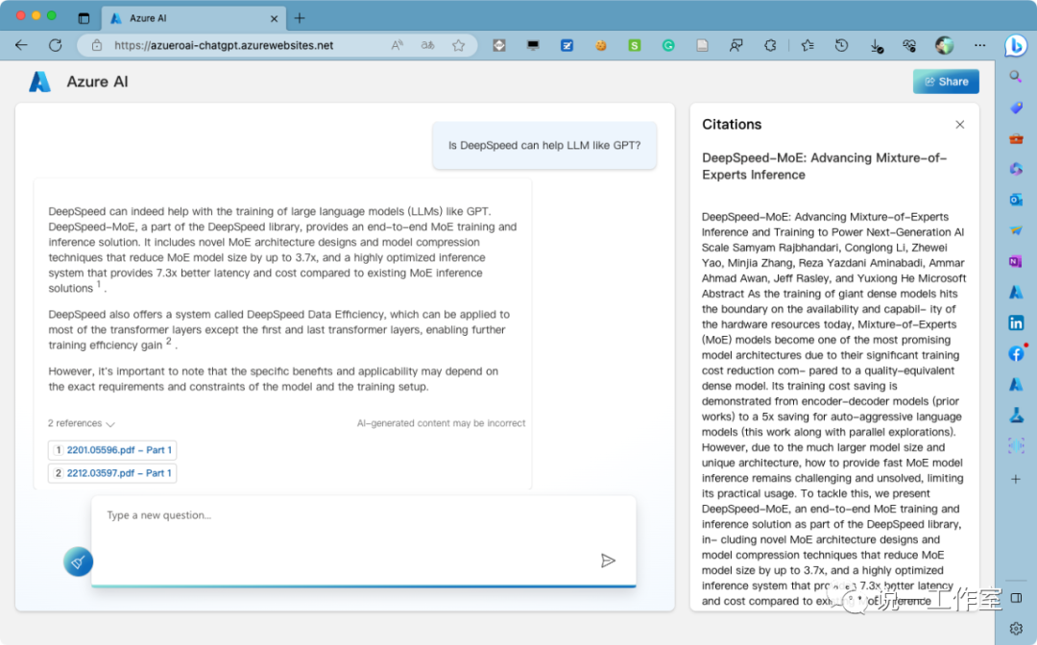Expand the 2 references chevron
1037x645 pixels.
coord(109,423)
